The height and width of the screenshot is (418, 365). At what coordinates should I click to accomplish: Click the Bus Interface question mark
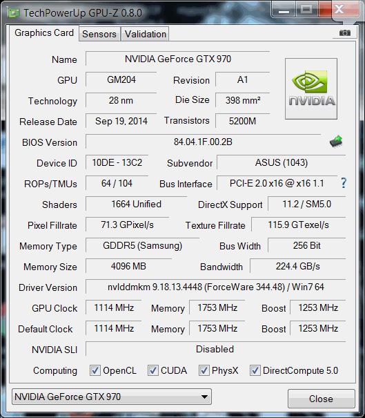click(344, 183)
